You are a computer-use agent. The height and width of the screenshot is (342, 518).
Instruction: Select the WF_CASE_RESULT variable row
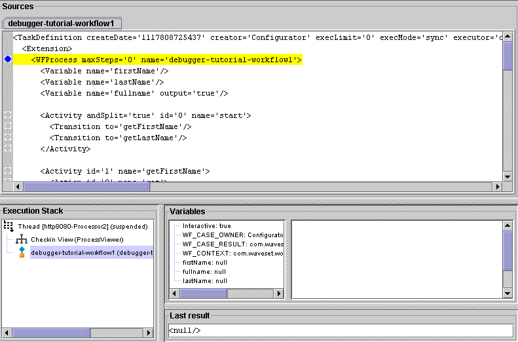232,244
